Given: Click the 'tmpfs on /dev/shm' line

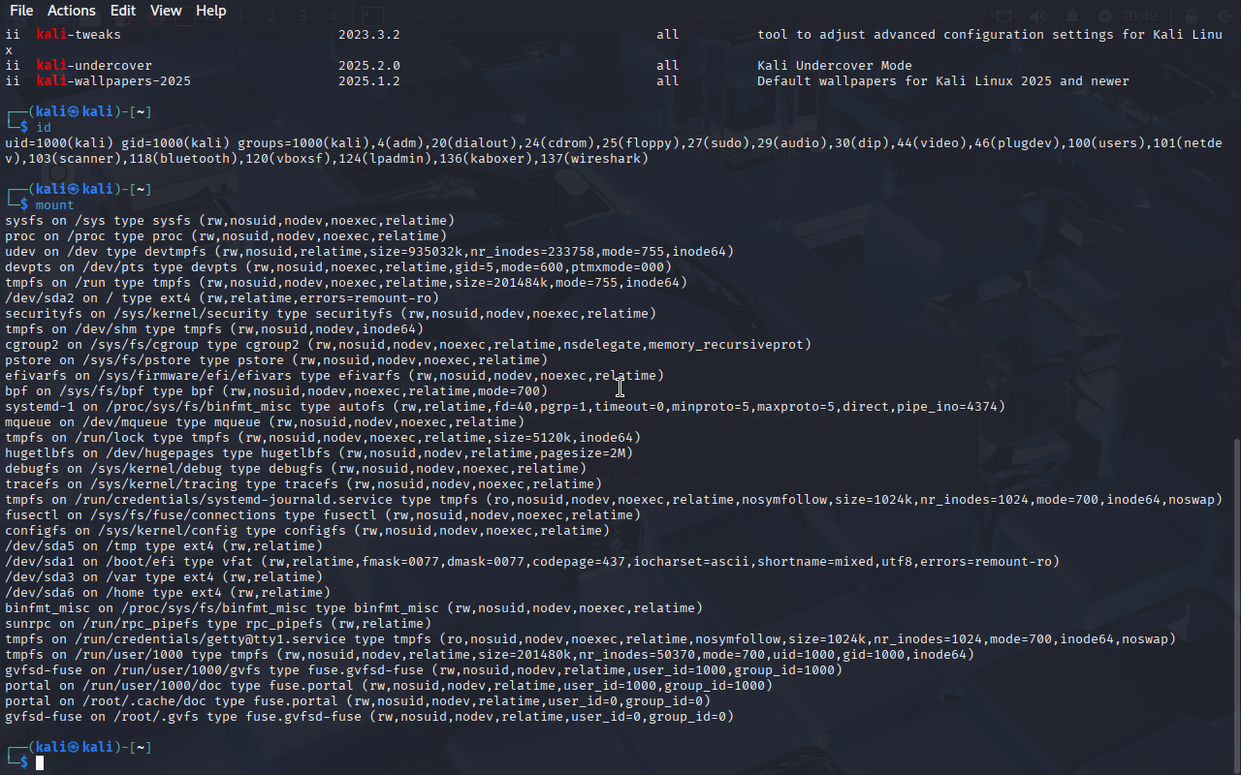Looking at the screenshot, I should 214,328.
